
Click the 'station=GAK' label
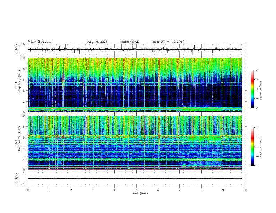pos(129,42)
